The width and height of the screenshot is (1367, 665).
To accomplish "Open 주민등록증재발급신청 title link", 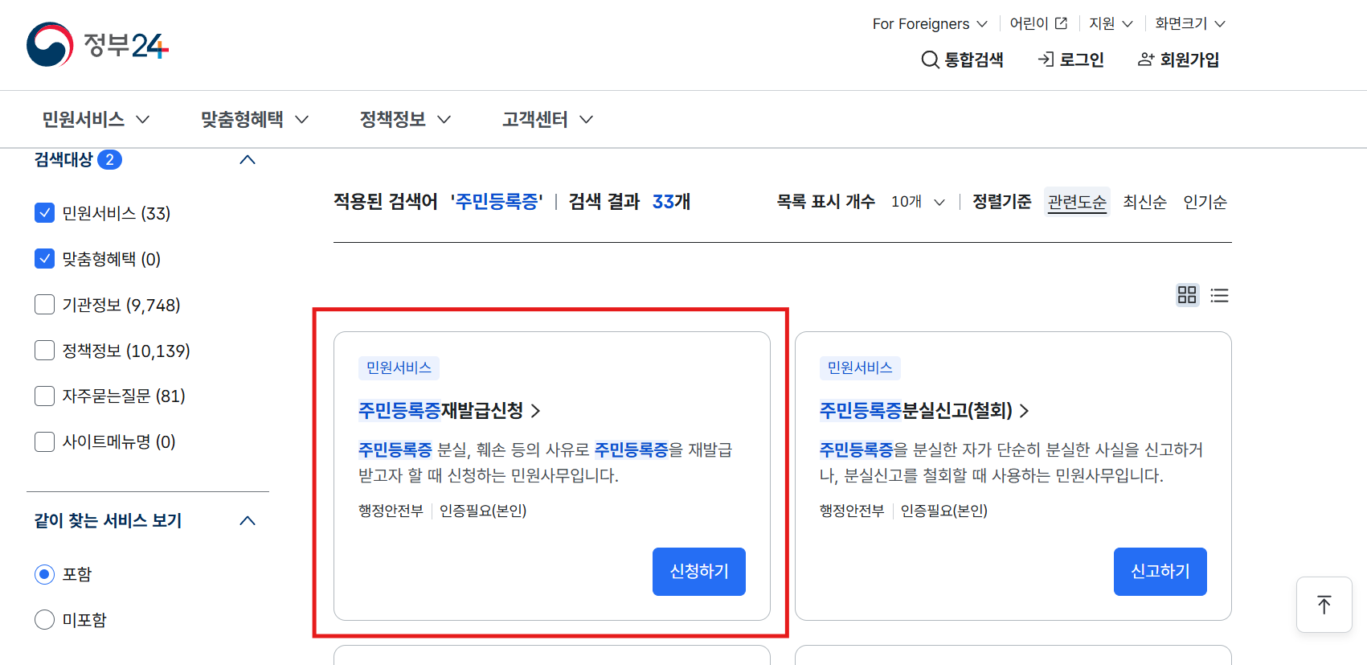I will pos(449,411).
